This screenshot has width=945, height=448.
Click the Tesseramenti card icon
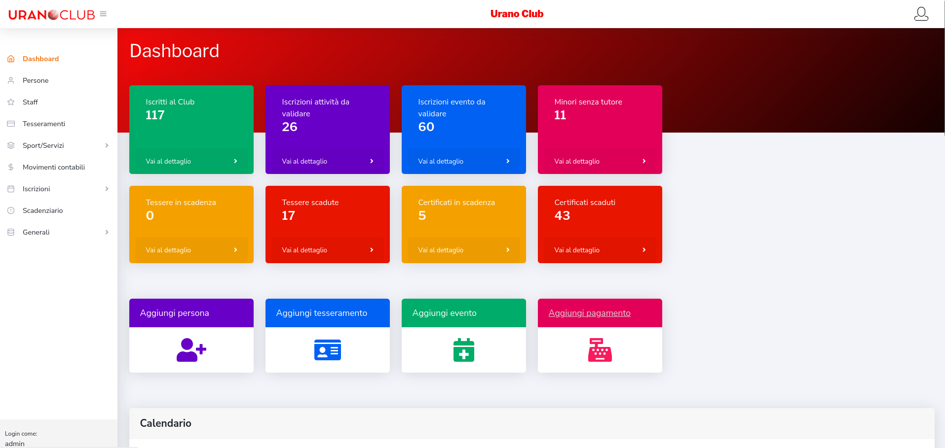click(x=11, y=124)
